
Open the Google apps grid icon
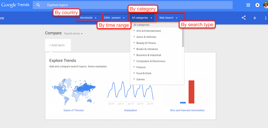pos(248,5)
